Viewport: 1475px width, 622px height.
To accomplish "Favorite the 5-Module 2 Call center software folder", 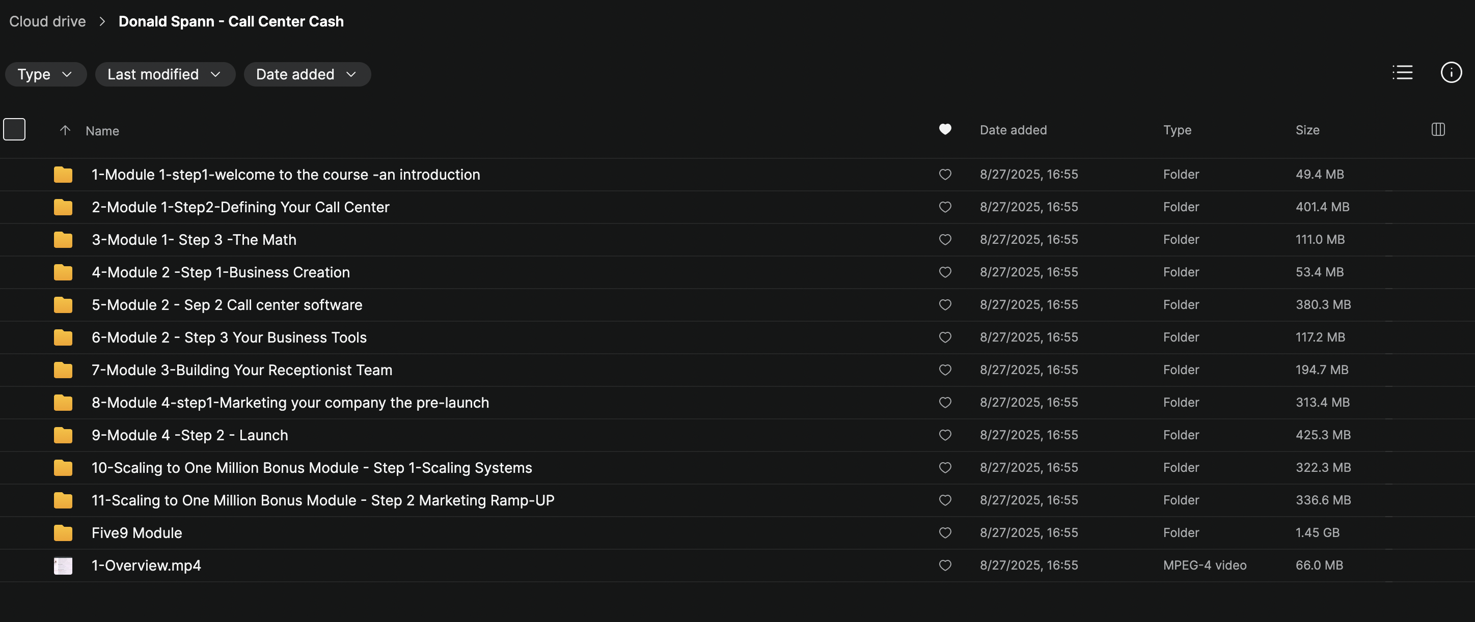I will (945, 305).
